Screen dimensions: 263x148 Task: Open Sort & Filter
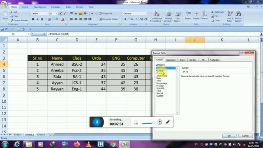coord(230,16)
